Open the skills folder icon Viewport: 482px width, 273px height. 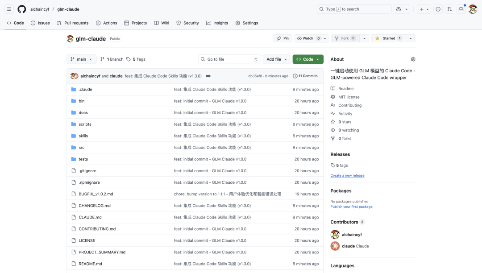point(74,136)
